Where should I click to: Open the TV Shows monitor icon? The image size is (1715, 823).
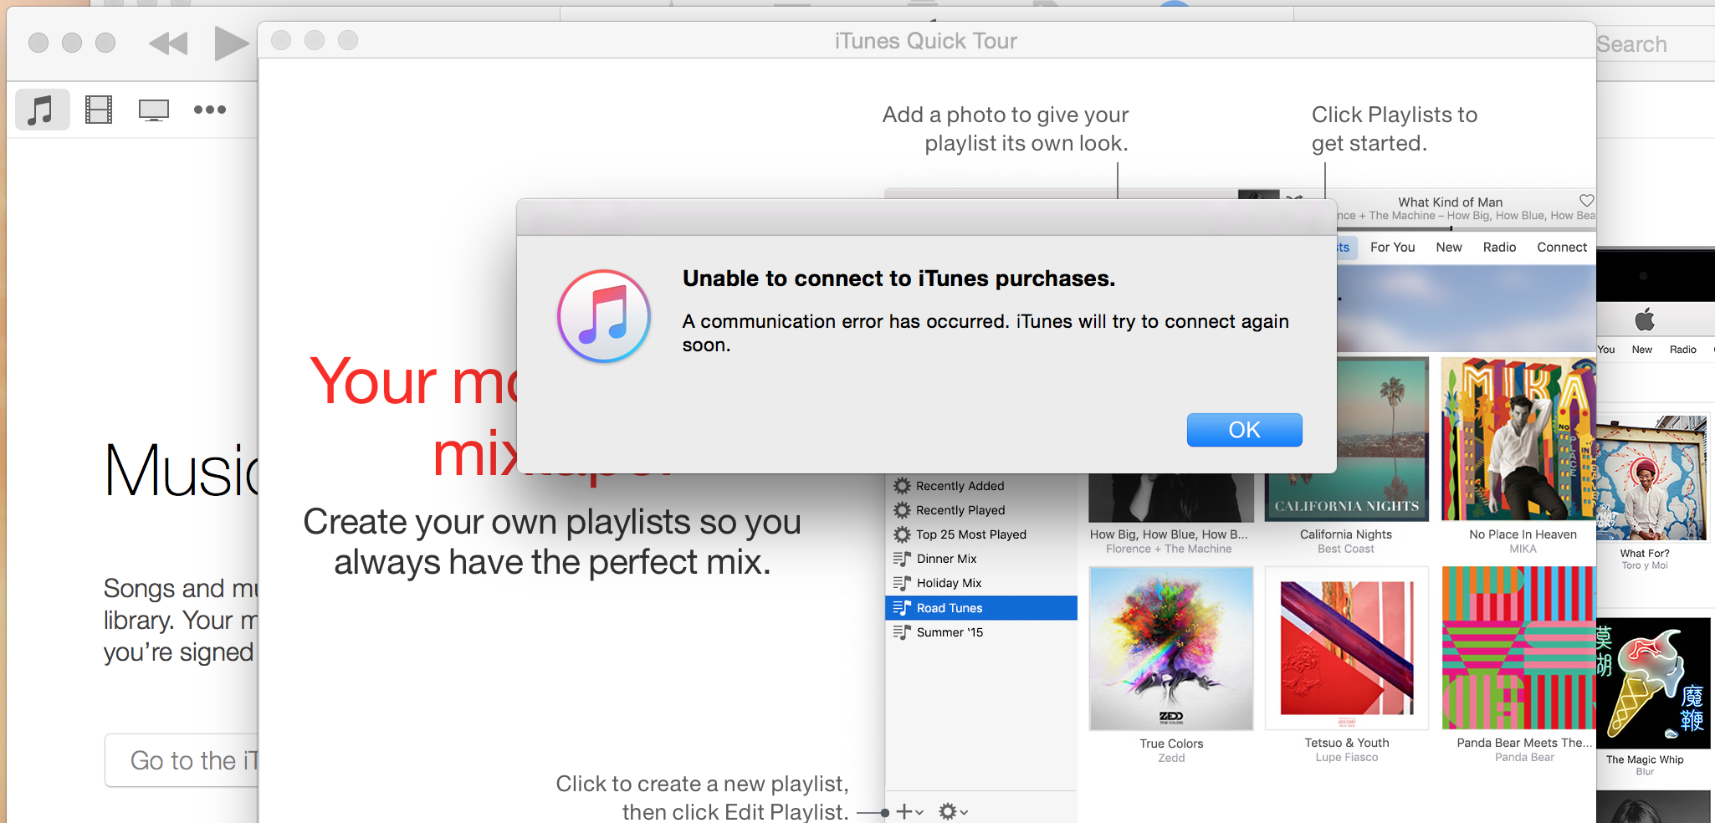click(154, 110)
